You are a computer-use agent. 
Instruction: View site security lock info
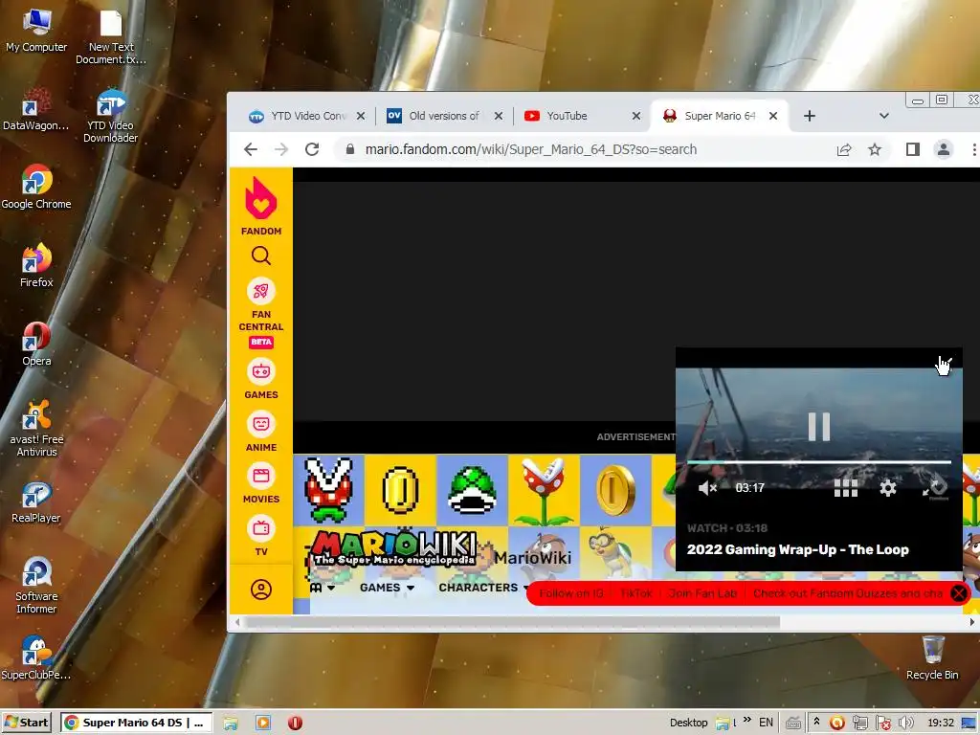click(x=350, y=149)
